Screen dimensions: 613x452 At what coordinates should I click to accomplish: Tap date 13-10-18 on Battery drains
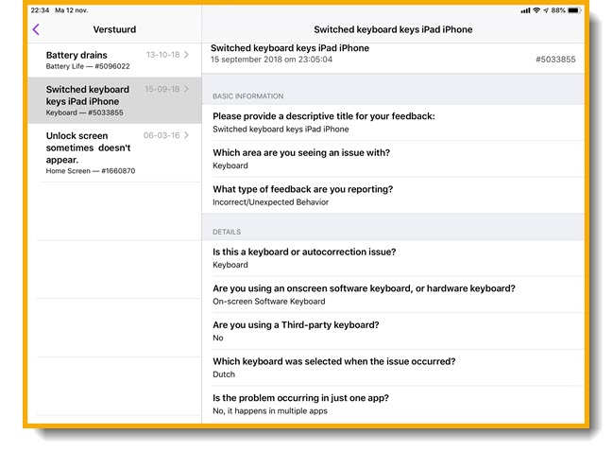point(163,55)
